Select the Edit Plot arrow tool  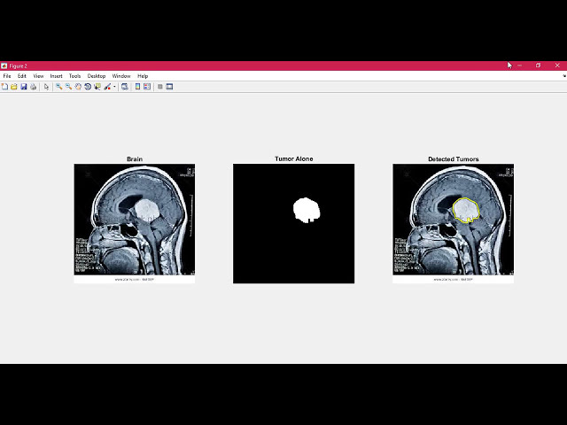pyautogui.click(x=46, y=87)
